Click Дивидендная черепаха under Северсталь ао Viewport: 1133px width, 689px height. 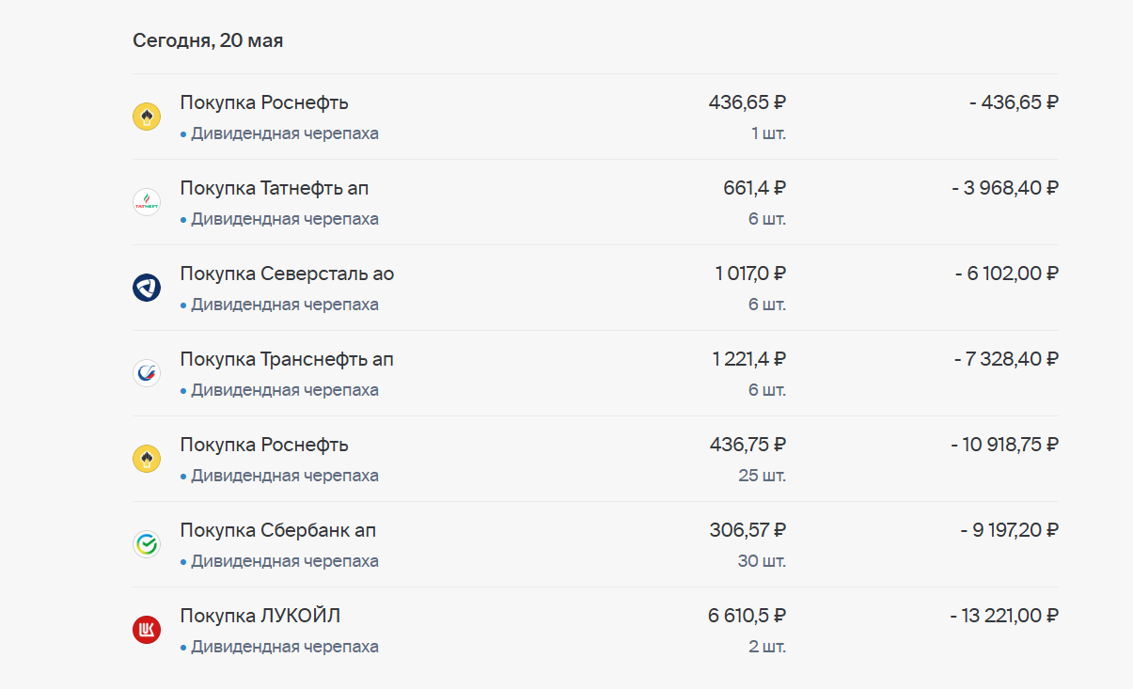tap(284, 305)
